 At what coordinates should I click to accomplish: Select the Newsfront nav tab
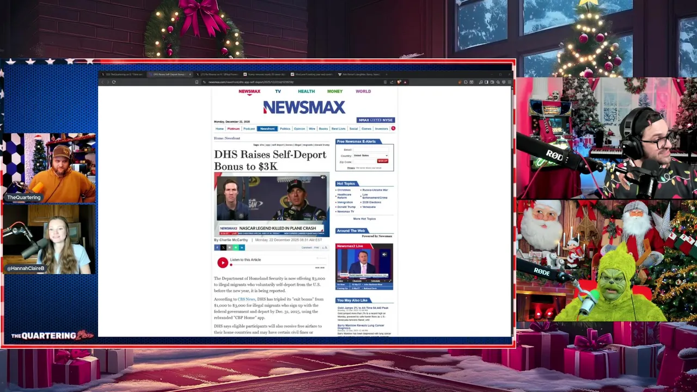click(x=267, y=128)
